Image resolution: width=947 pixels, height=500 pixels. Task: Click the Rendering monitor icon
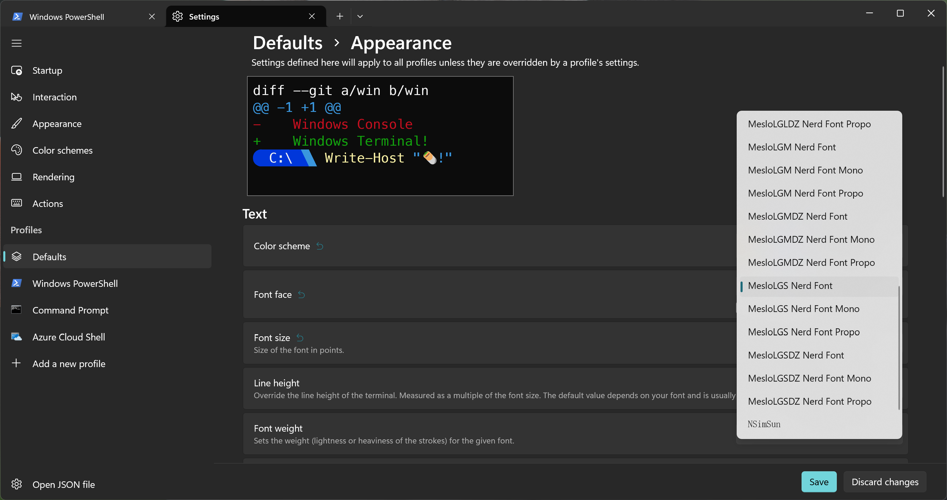pyautogui.click(x=17, y=177)
